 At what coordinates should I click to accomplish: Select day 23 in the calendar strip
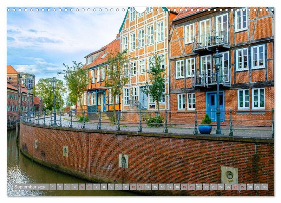click(213, 187)
